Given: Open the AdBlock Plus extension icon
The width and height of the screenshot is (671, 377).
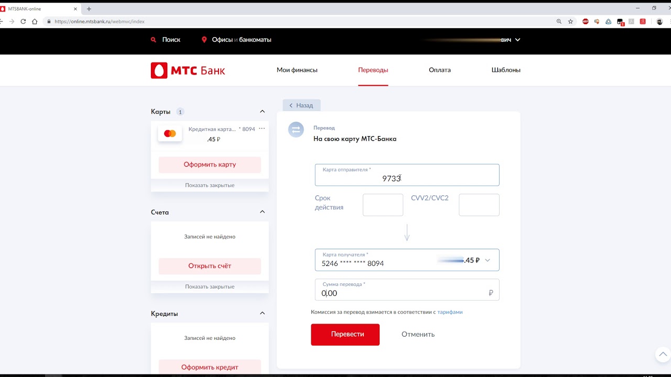Looking at the screenshot, I should click(x=586, y=21).
